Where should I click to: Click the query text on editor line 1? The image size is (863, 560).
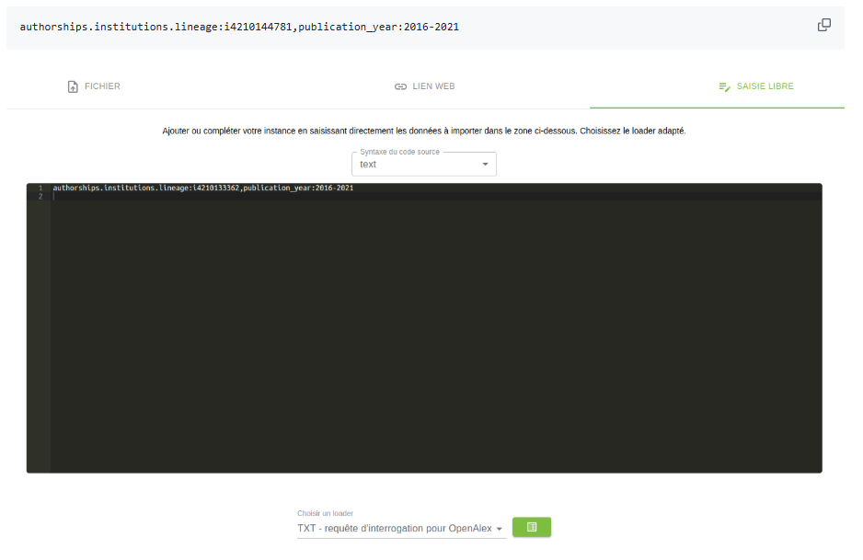tap(203, 189)
